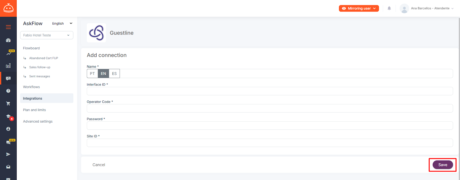Open the dashboard gauge icon in sidebar
This screenshot has width=460, height=180.
(8, 40)
